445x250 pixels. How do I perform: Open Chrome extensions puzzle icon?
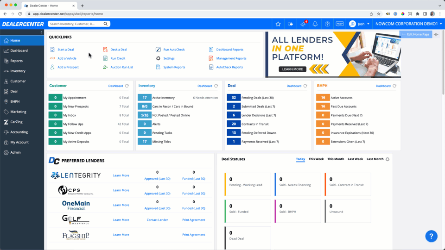(418, 13)
